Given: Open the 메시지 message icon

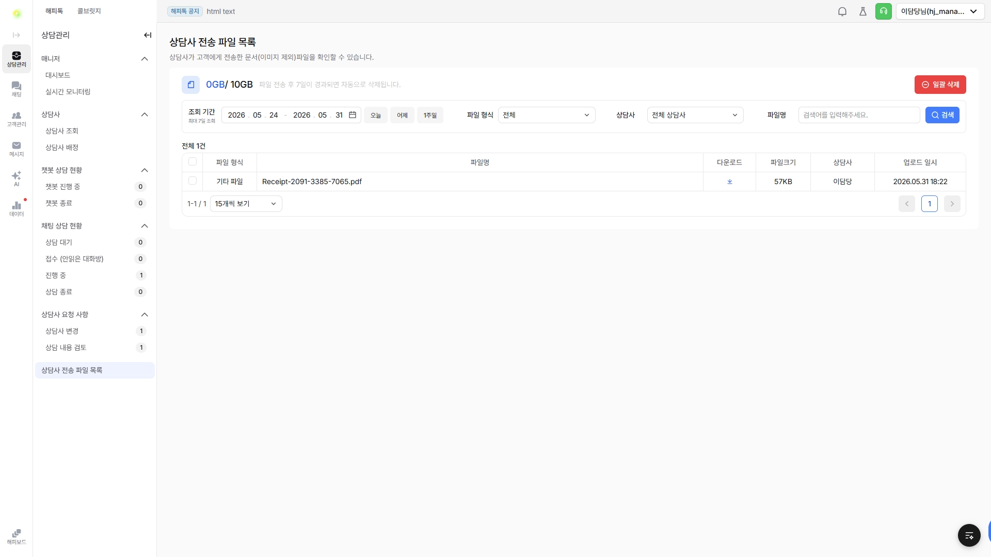Looking at the screenshot, I should tap(17, 149).
